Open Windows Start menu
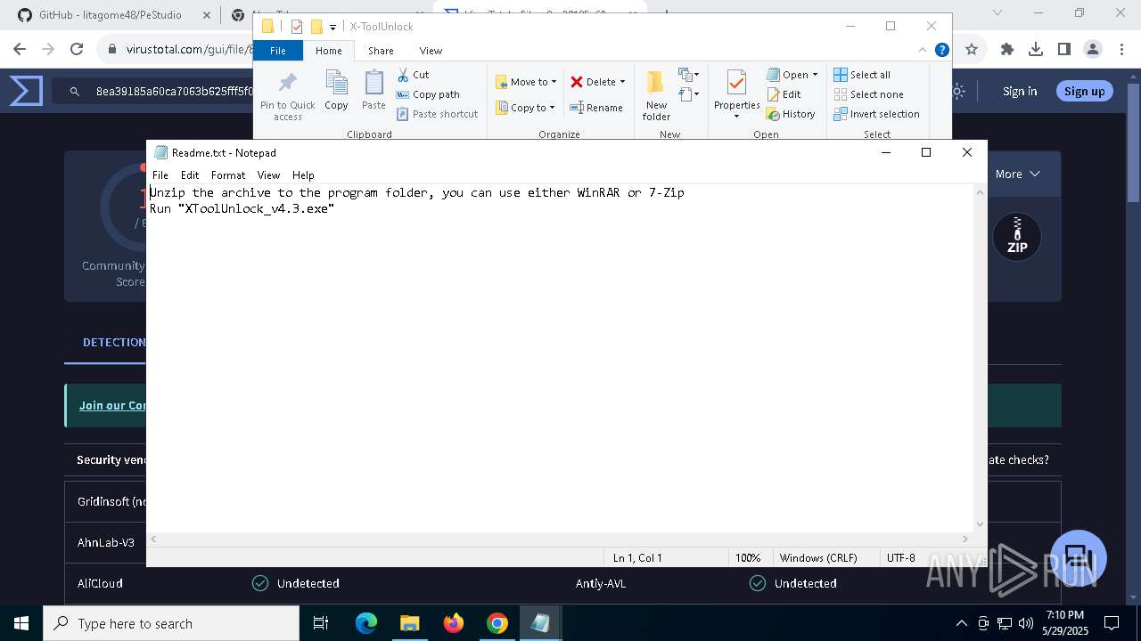Screen dimensions: 1141x641 pos(21,623)
